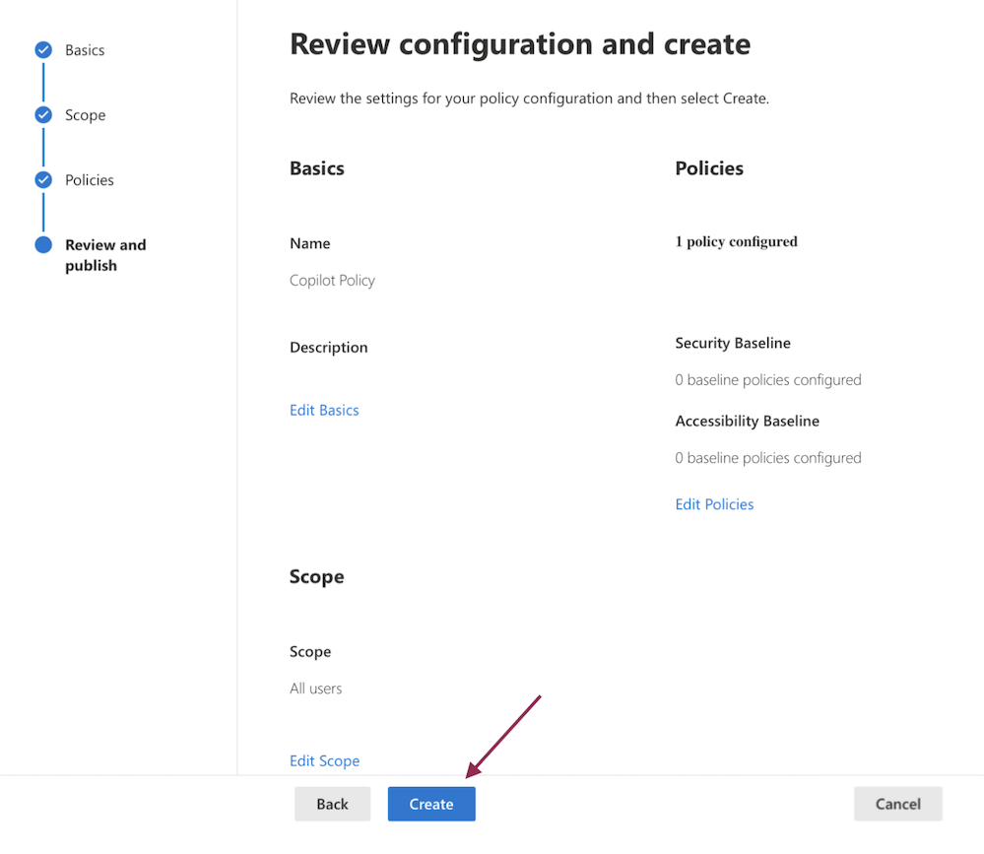Click the Security Baseline label
The image size is (984, 854).
733,343
